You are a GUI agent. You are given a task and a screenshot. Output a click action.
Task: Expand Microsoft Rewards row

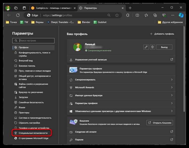(121, 87)
